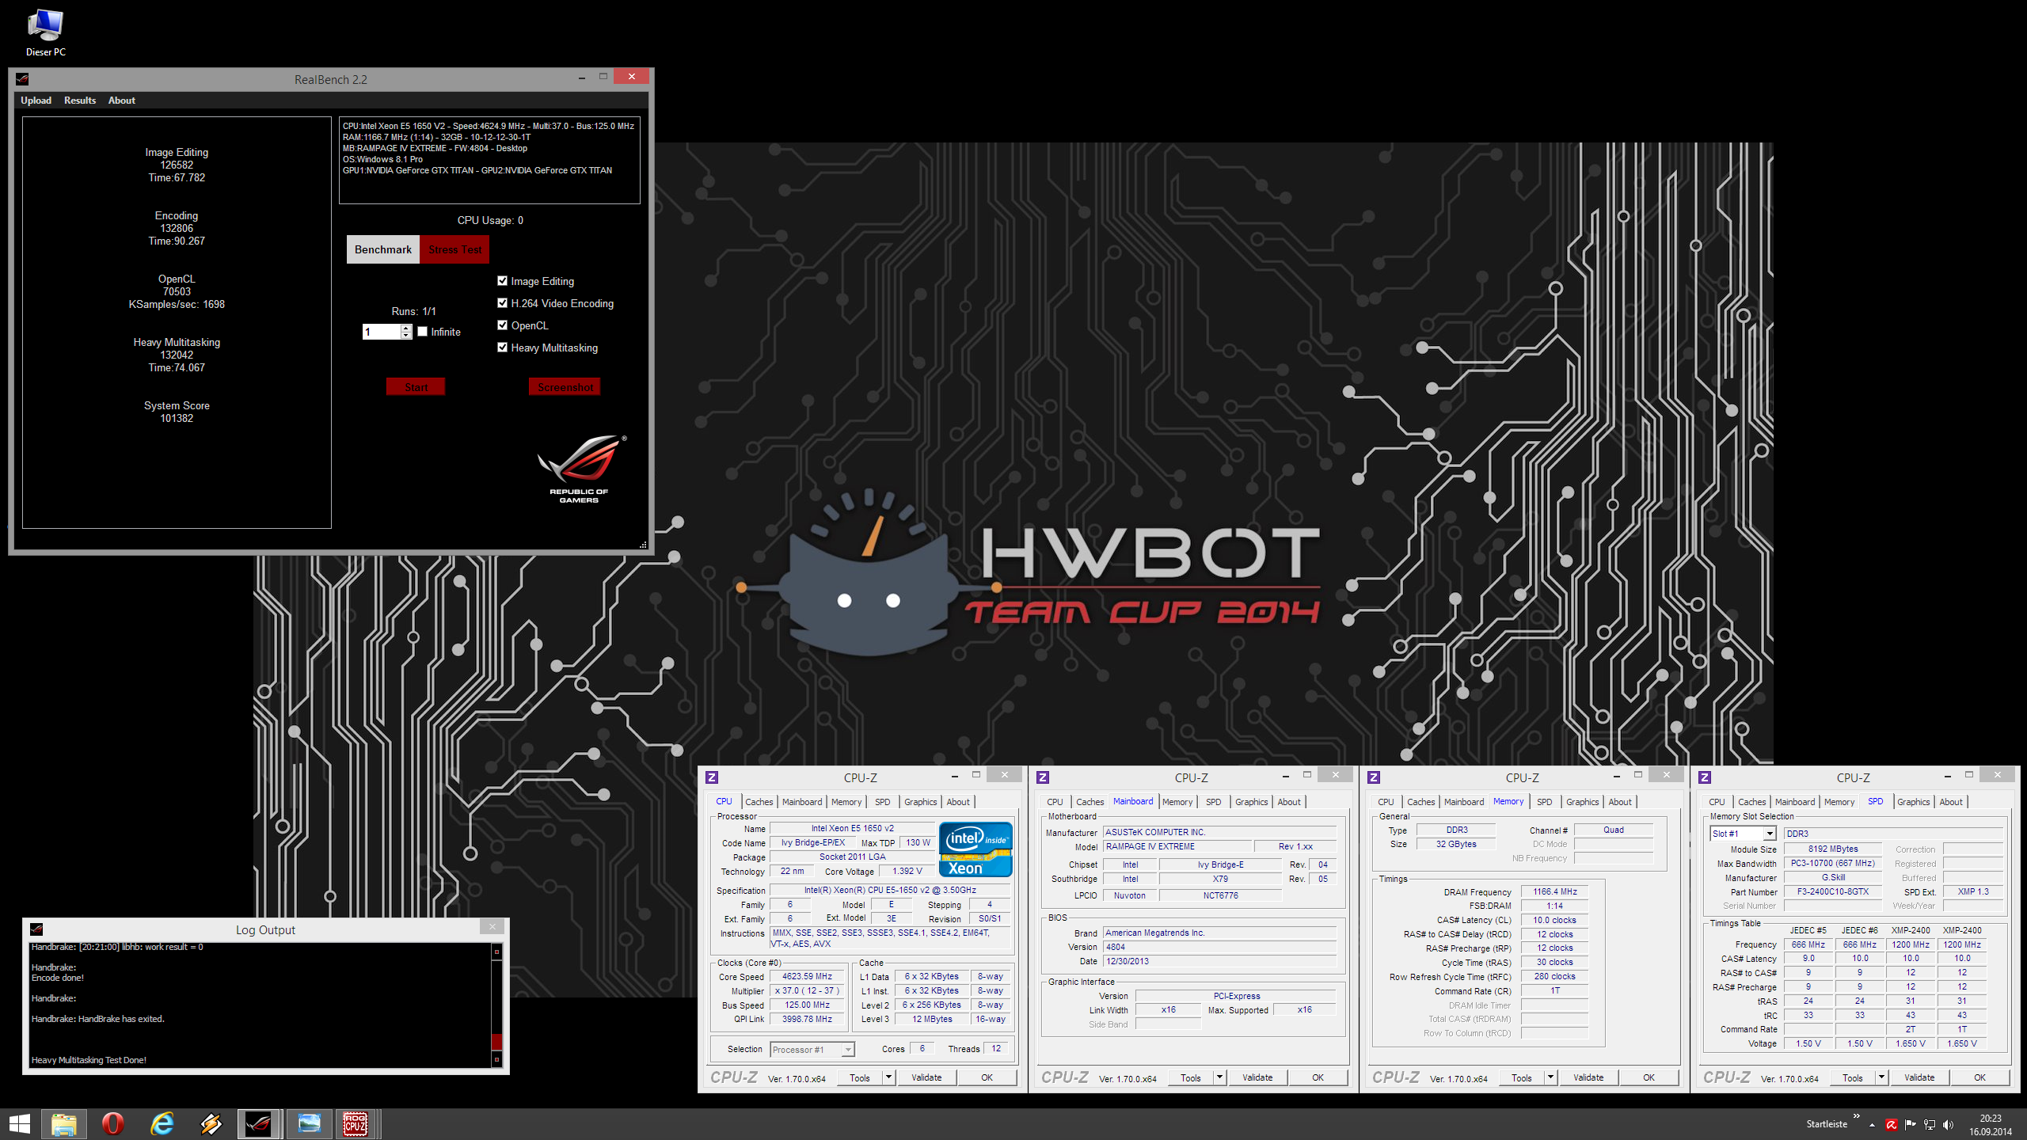Click the Z icon of the CPU-Z SPD window
This screenshot has width=2027, height=1140.
click(1705, 777)
